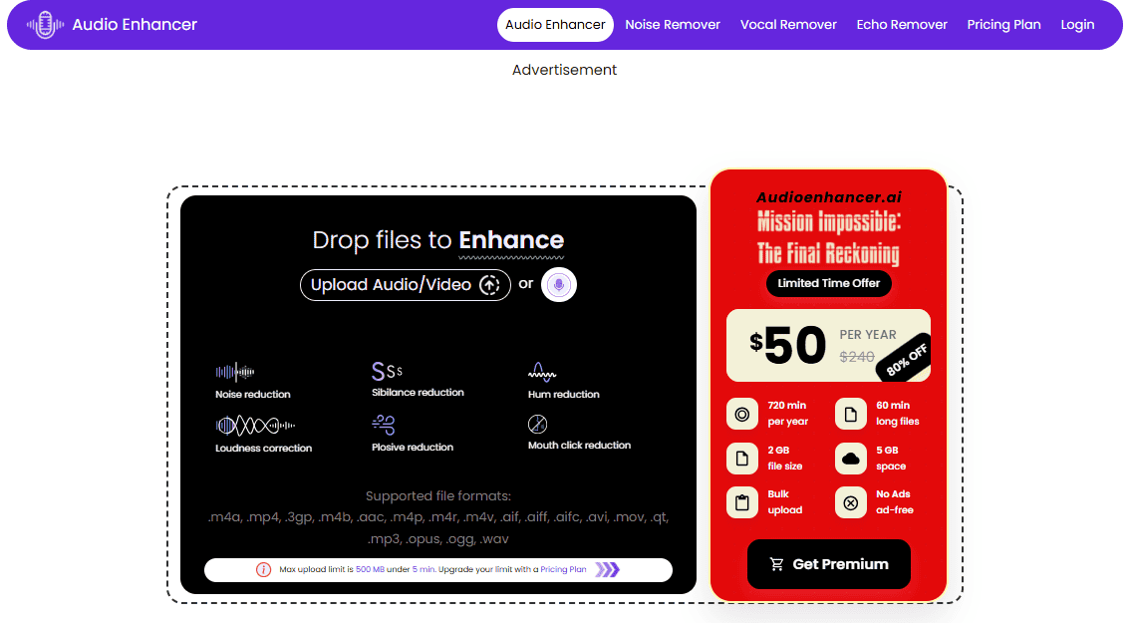Screen dimensions: 1133x623
Task: Click the Get Premium button
Action: click(x=829, y=564)
